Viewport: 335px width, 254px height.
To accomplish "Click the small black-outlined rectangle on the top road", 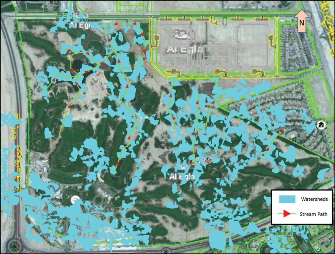I will click(x=225, y=22).
